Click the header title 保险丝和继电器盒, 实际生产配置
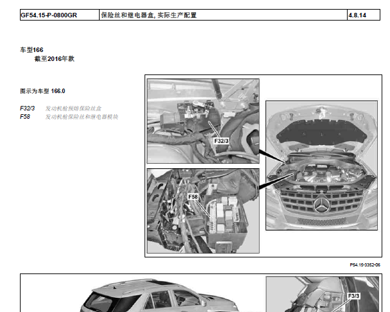Viewport: 390px width, 312px height. pos(148,15)
